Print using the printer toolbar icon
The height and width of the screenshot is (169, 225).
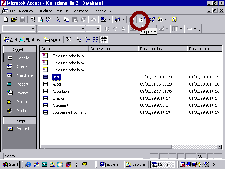click(x=32, y=19)
